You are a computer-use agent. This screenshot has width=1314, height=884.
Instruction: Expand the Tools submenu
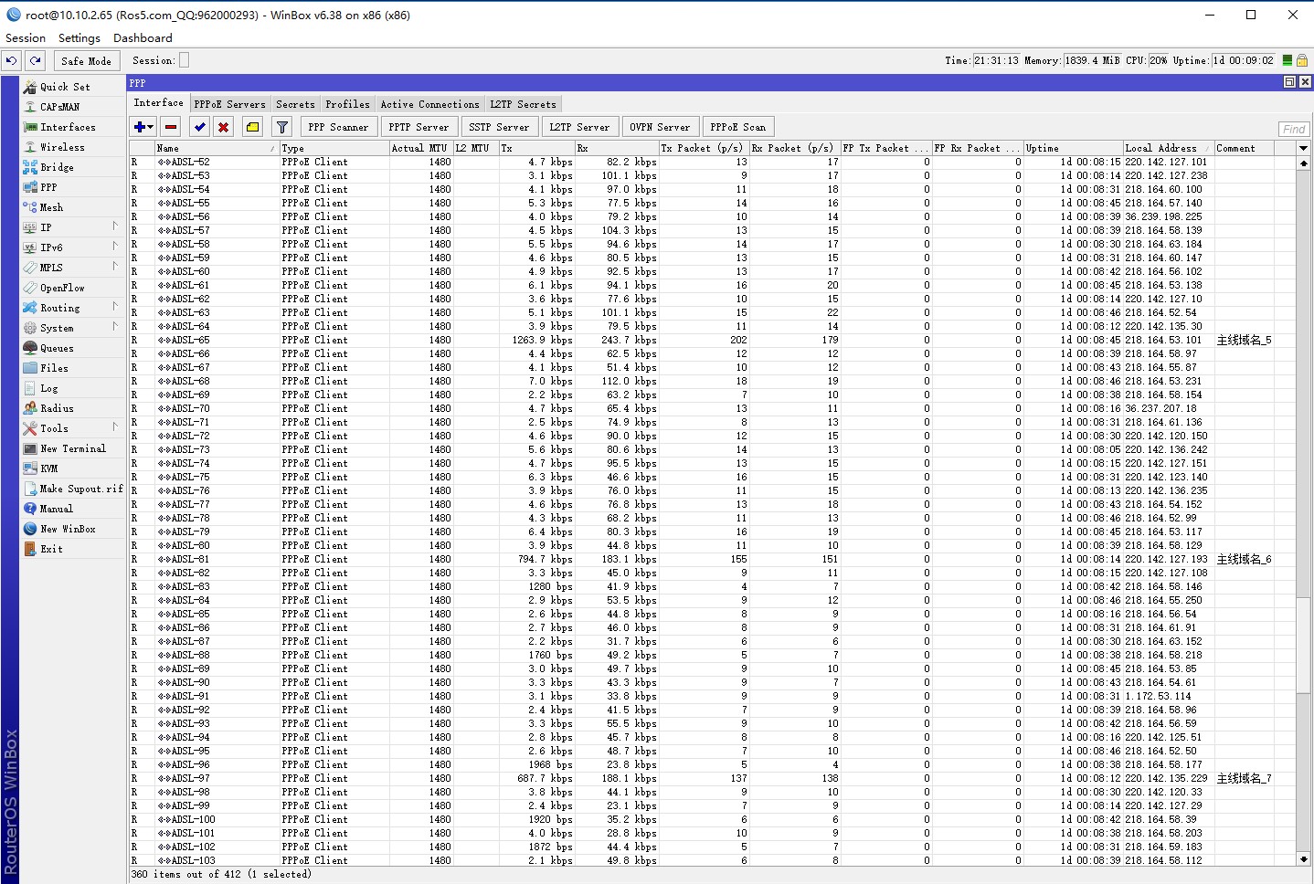[72, 428]
